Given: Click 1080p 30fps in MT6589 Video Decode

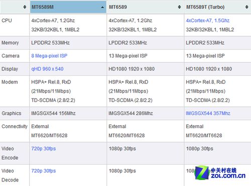Looking at the screenshot, I should (x=122, y=171).
